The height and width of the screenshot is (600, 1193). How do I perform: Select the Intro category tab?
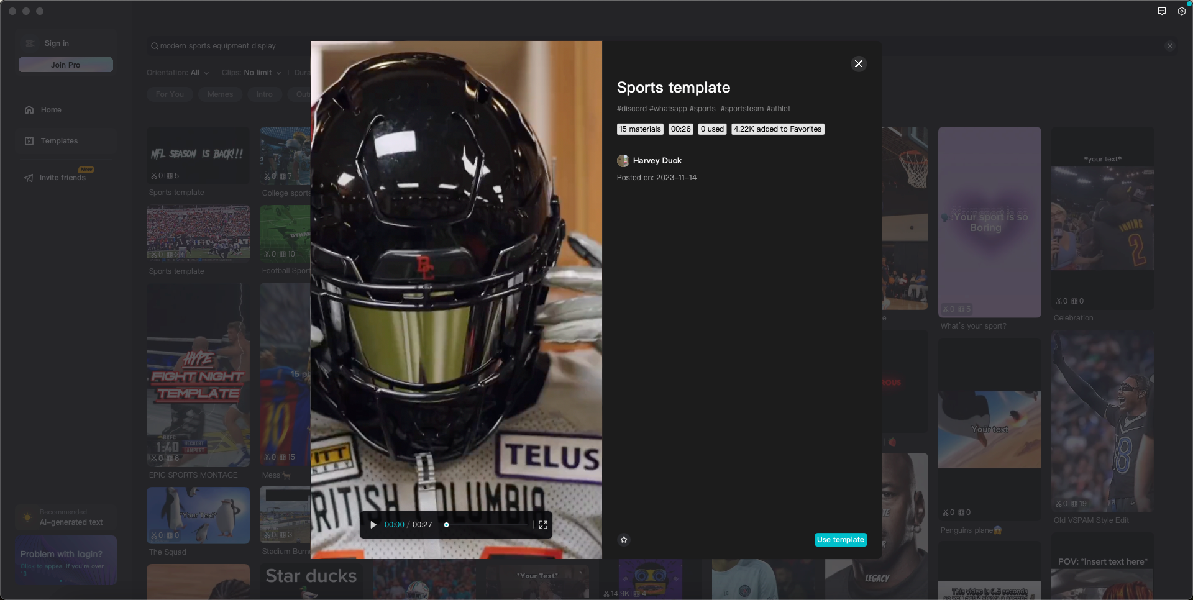coord(264,94)
